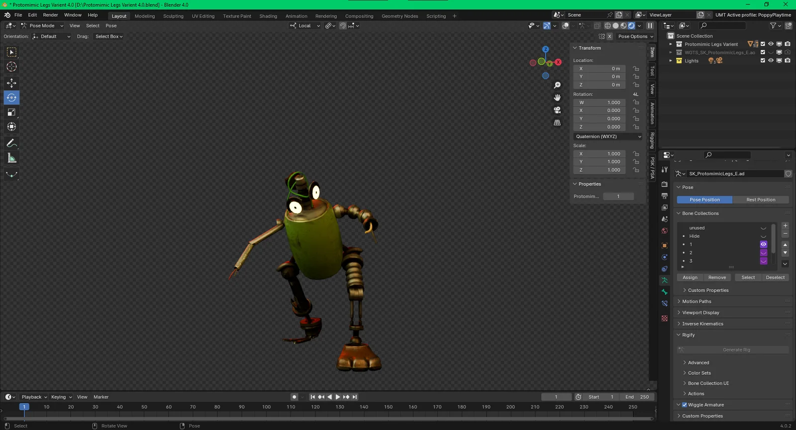Click frame 100 on the timeline
The width and height of the screenshot is (796, 430).
(267, 407)
